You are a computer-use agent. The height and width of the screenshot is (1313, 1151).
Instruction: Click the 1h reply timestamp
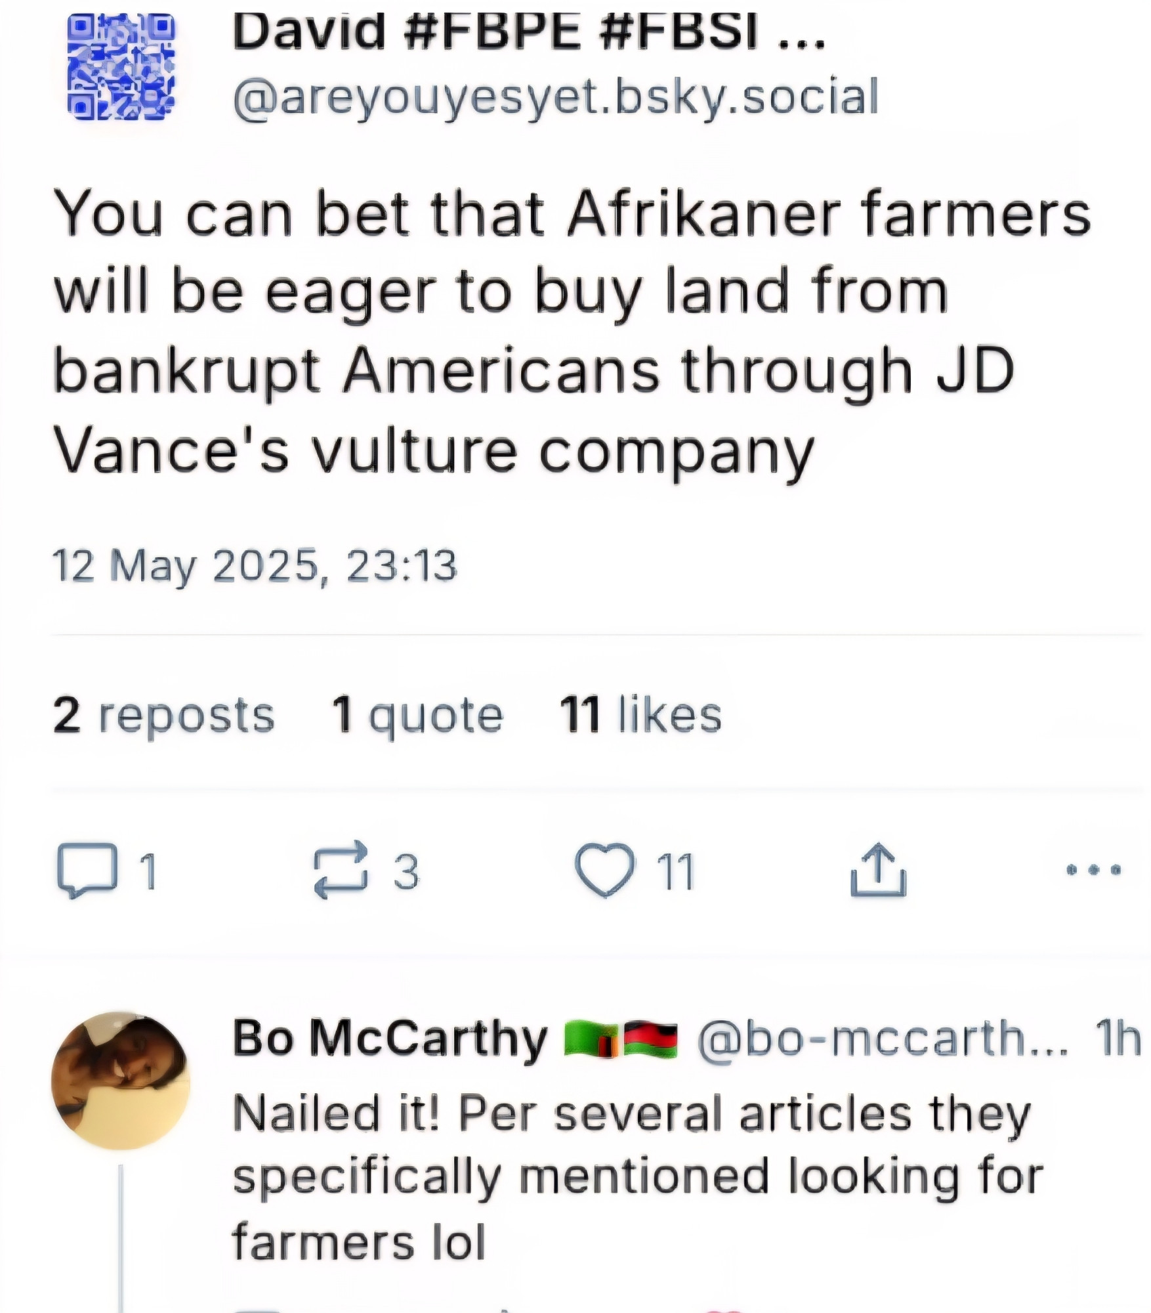pyautogui.click(x=1118, y=1038)
